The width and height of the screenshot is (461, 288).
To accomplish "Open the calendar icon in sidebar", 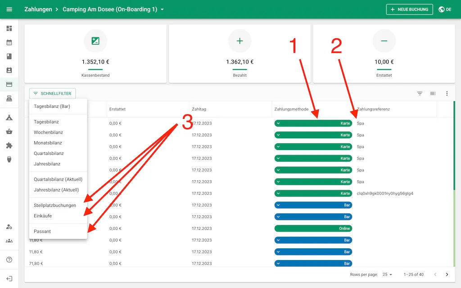I will tap(9, 42).
